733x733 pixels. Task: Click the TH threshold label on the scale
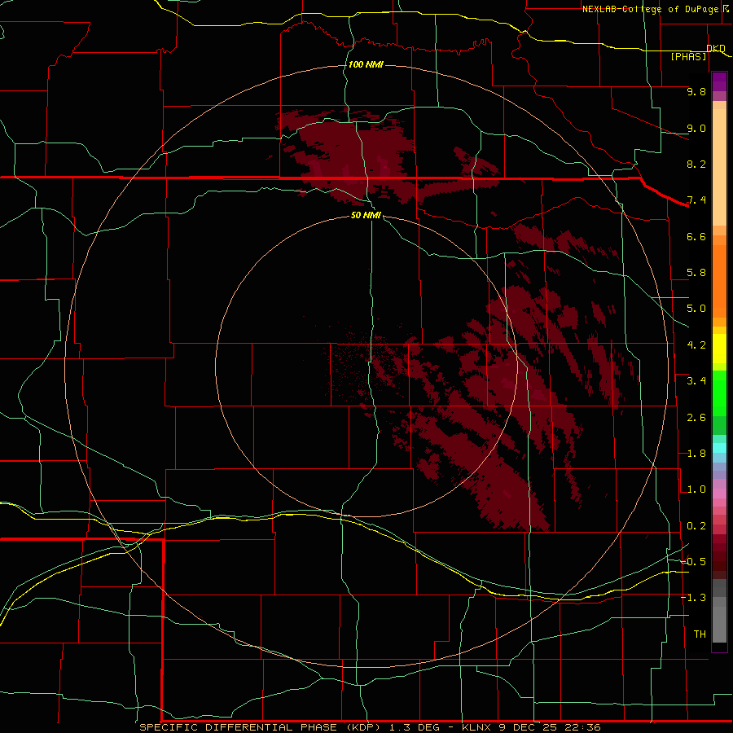700,634
